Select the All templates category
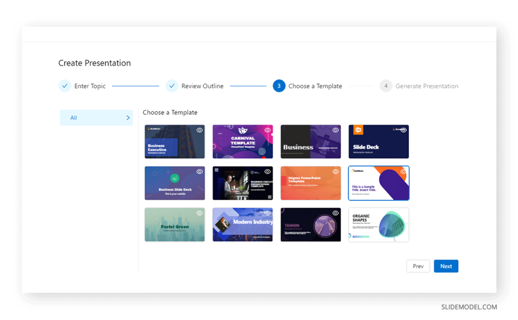This screenshot has width=518, height=320. [x=74, y=118]
